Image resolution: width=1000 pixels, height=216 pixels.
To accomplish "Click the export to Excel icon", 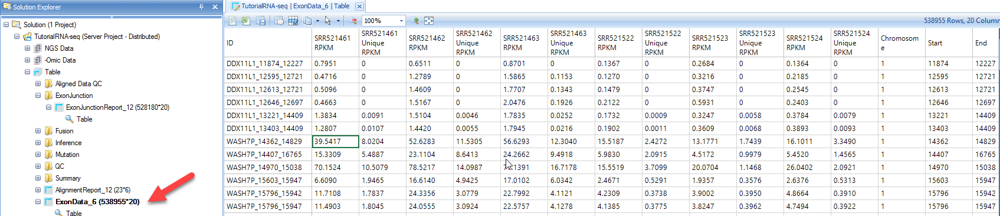I will pyautogui.click(x=245, y=21).
